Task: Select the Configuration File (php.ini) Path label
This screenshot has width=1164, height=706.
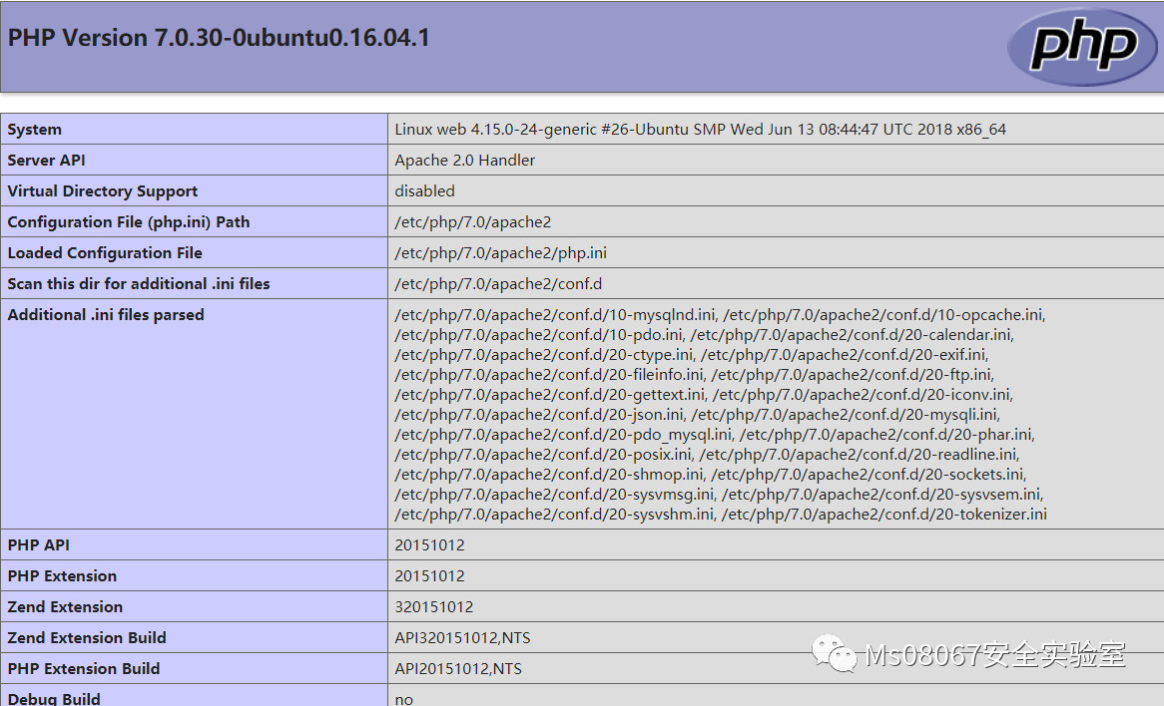Action: pyautogui.click(x=129, y=222)
